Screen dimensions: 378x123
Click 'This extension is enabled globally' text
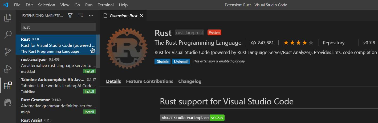pyautogui.click(x=219, y=61)
